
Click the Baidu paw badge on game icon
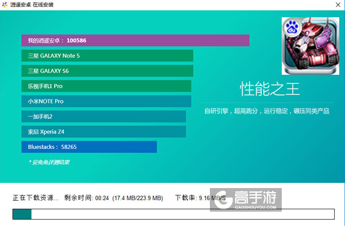292,27
